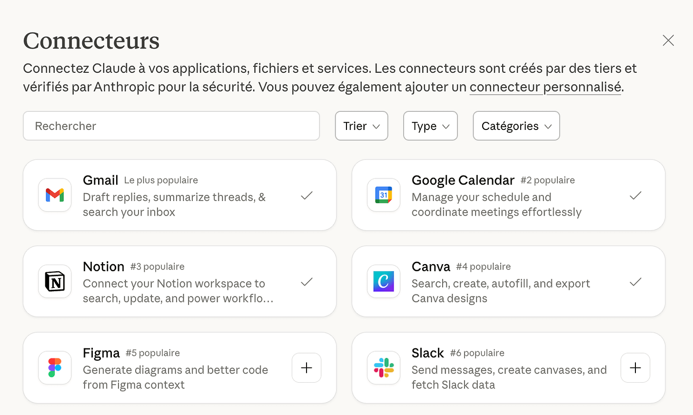Click the Connecteurs dialog heading
The image size is (693, 415).
pos(91,40)
